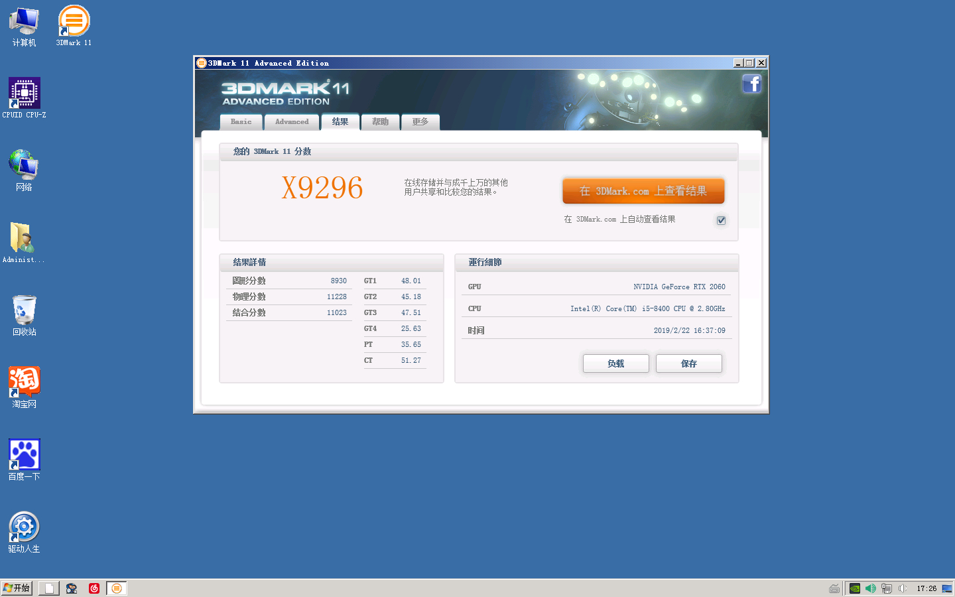Image resolution: width=955 pixels, height=597 pixels.
Task: Click the network connection tray icon
Action: click(887, 588)
